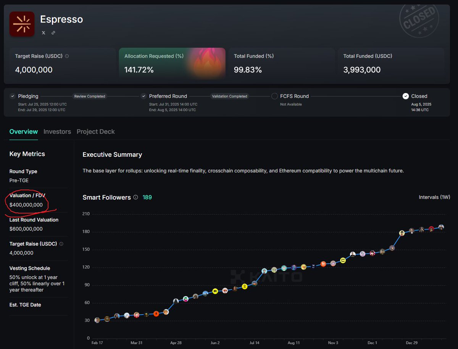Select the last avatar at chart's right end
Viewport: 458px width, 349px height.
441,227
